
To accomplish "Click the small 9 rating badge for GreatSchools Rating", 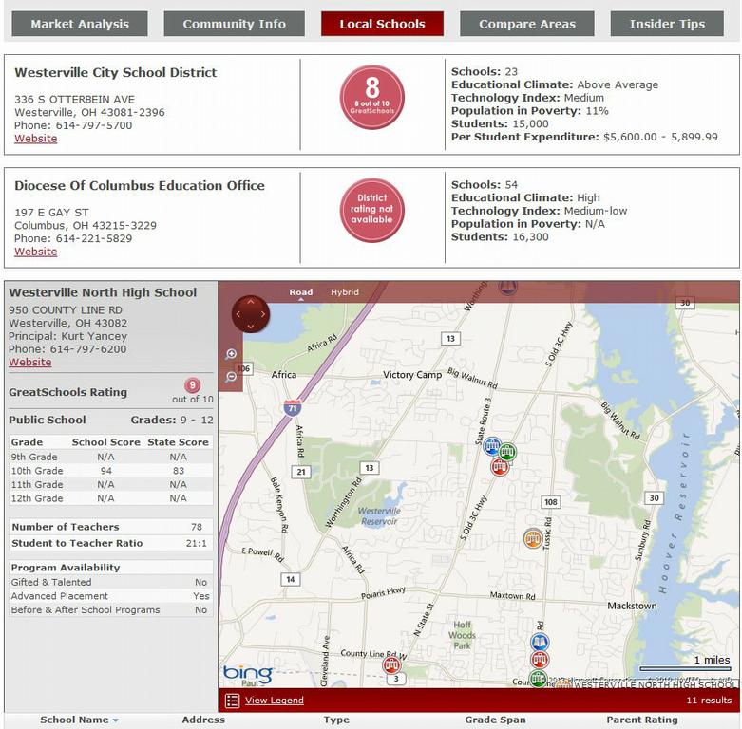I will [192, 385].
